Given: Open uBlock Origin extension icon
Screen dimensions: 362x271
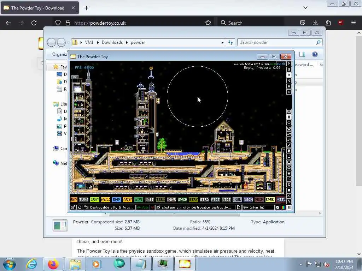Looking at the screenshot, I should [340, 23].
